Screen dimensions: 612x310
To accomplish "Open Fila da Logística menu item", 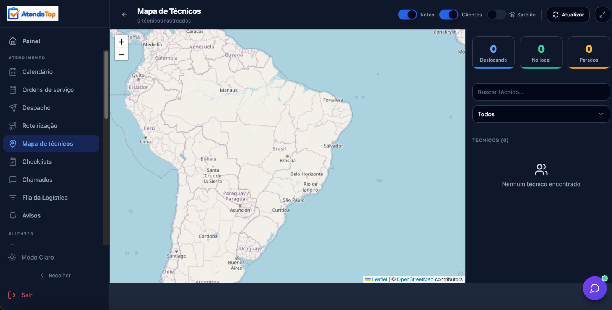I will (51, 197).
